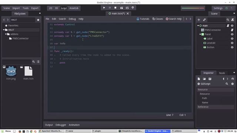Open Inspector gear options

tap(232, 84)
